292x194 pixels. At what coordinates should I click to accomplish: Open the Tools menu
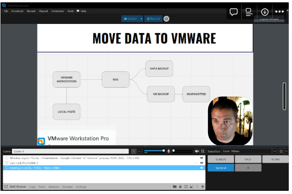coord(71,11)
